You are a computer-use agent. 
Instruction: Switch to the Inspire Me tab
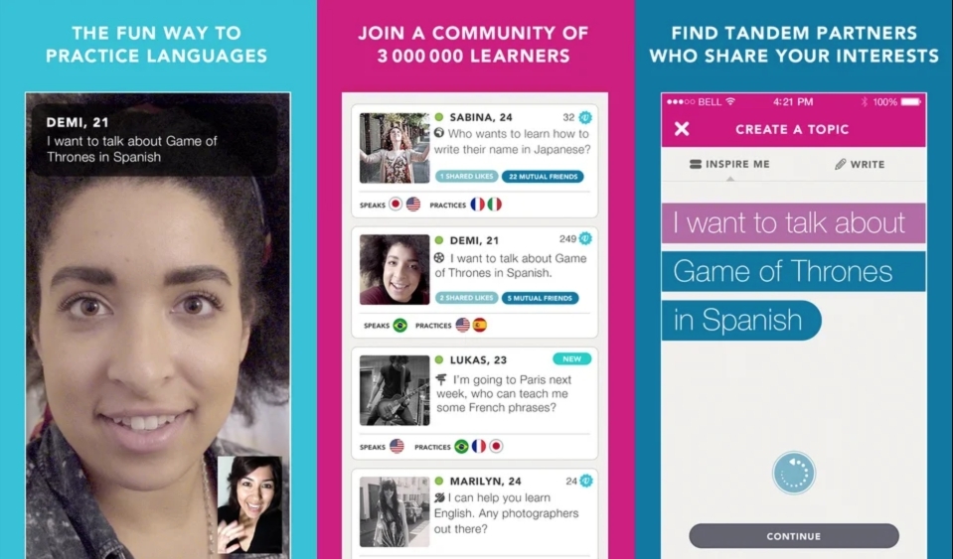(730, 164)
